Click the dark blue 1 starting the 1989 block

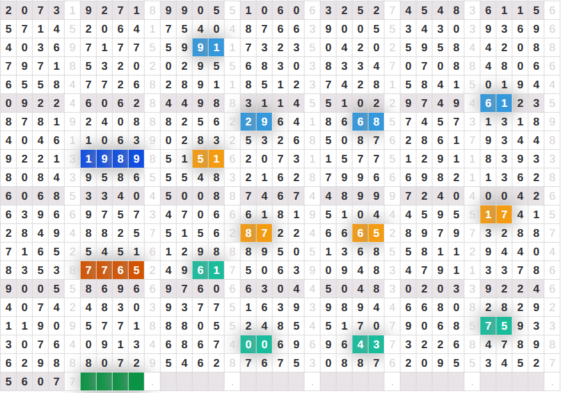[88, 159]
